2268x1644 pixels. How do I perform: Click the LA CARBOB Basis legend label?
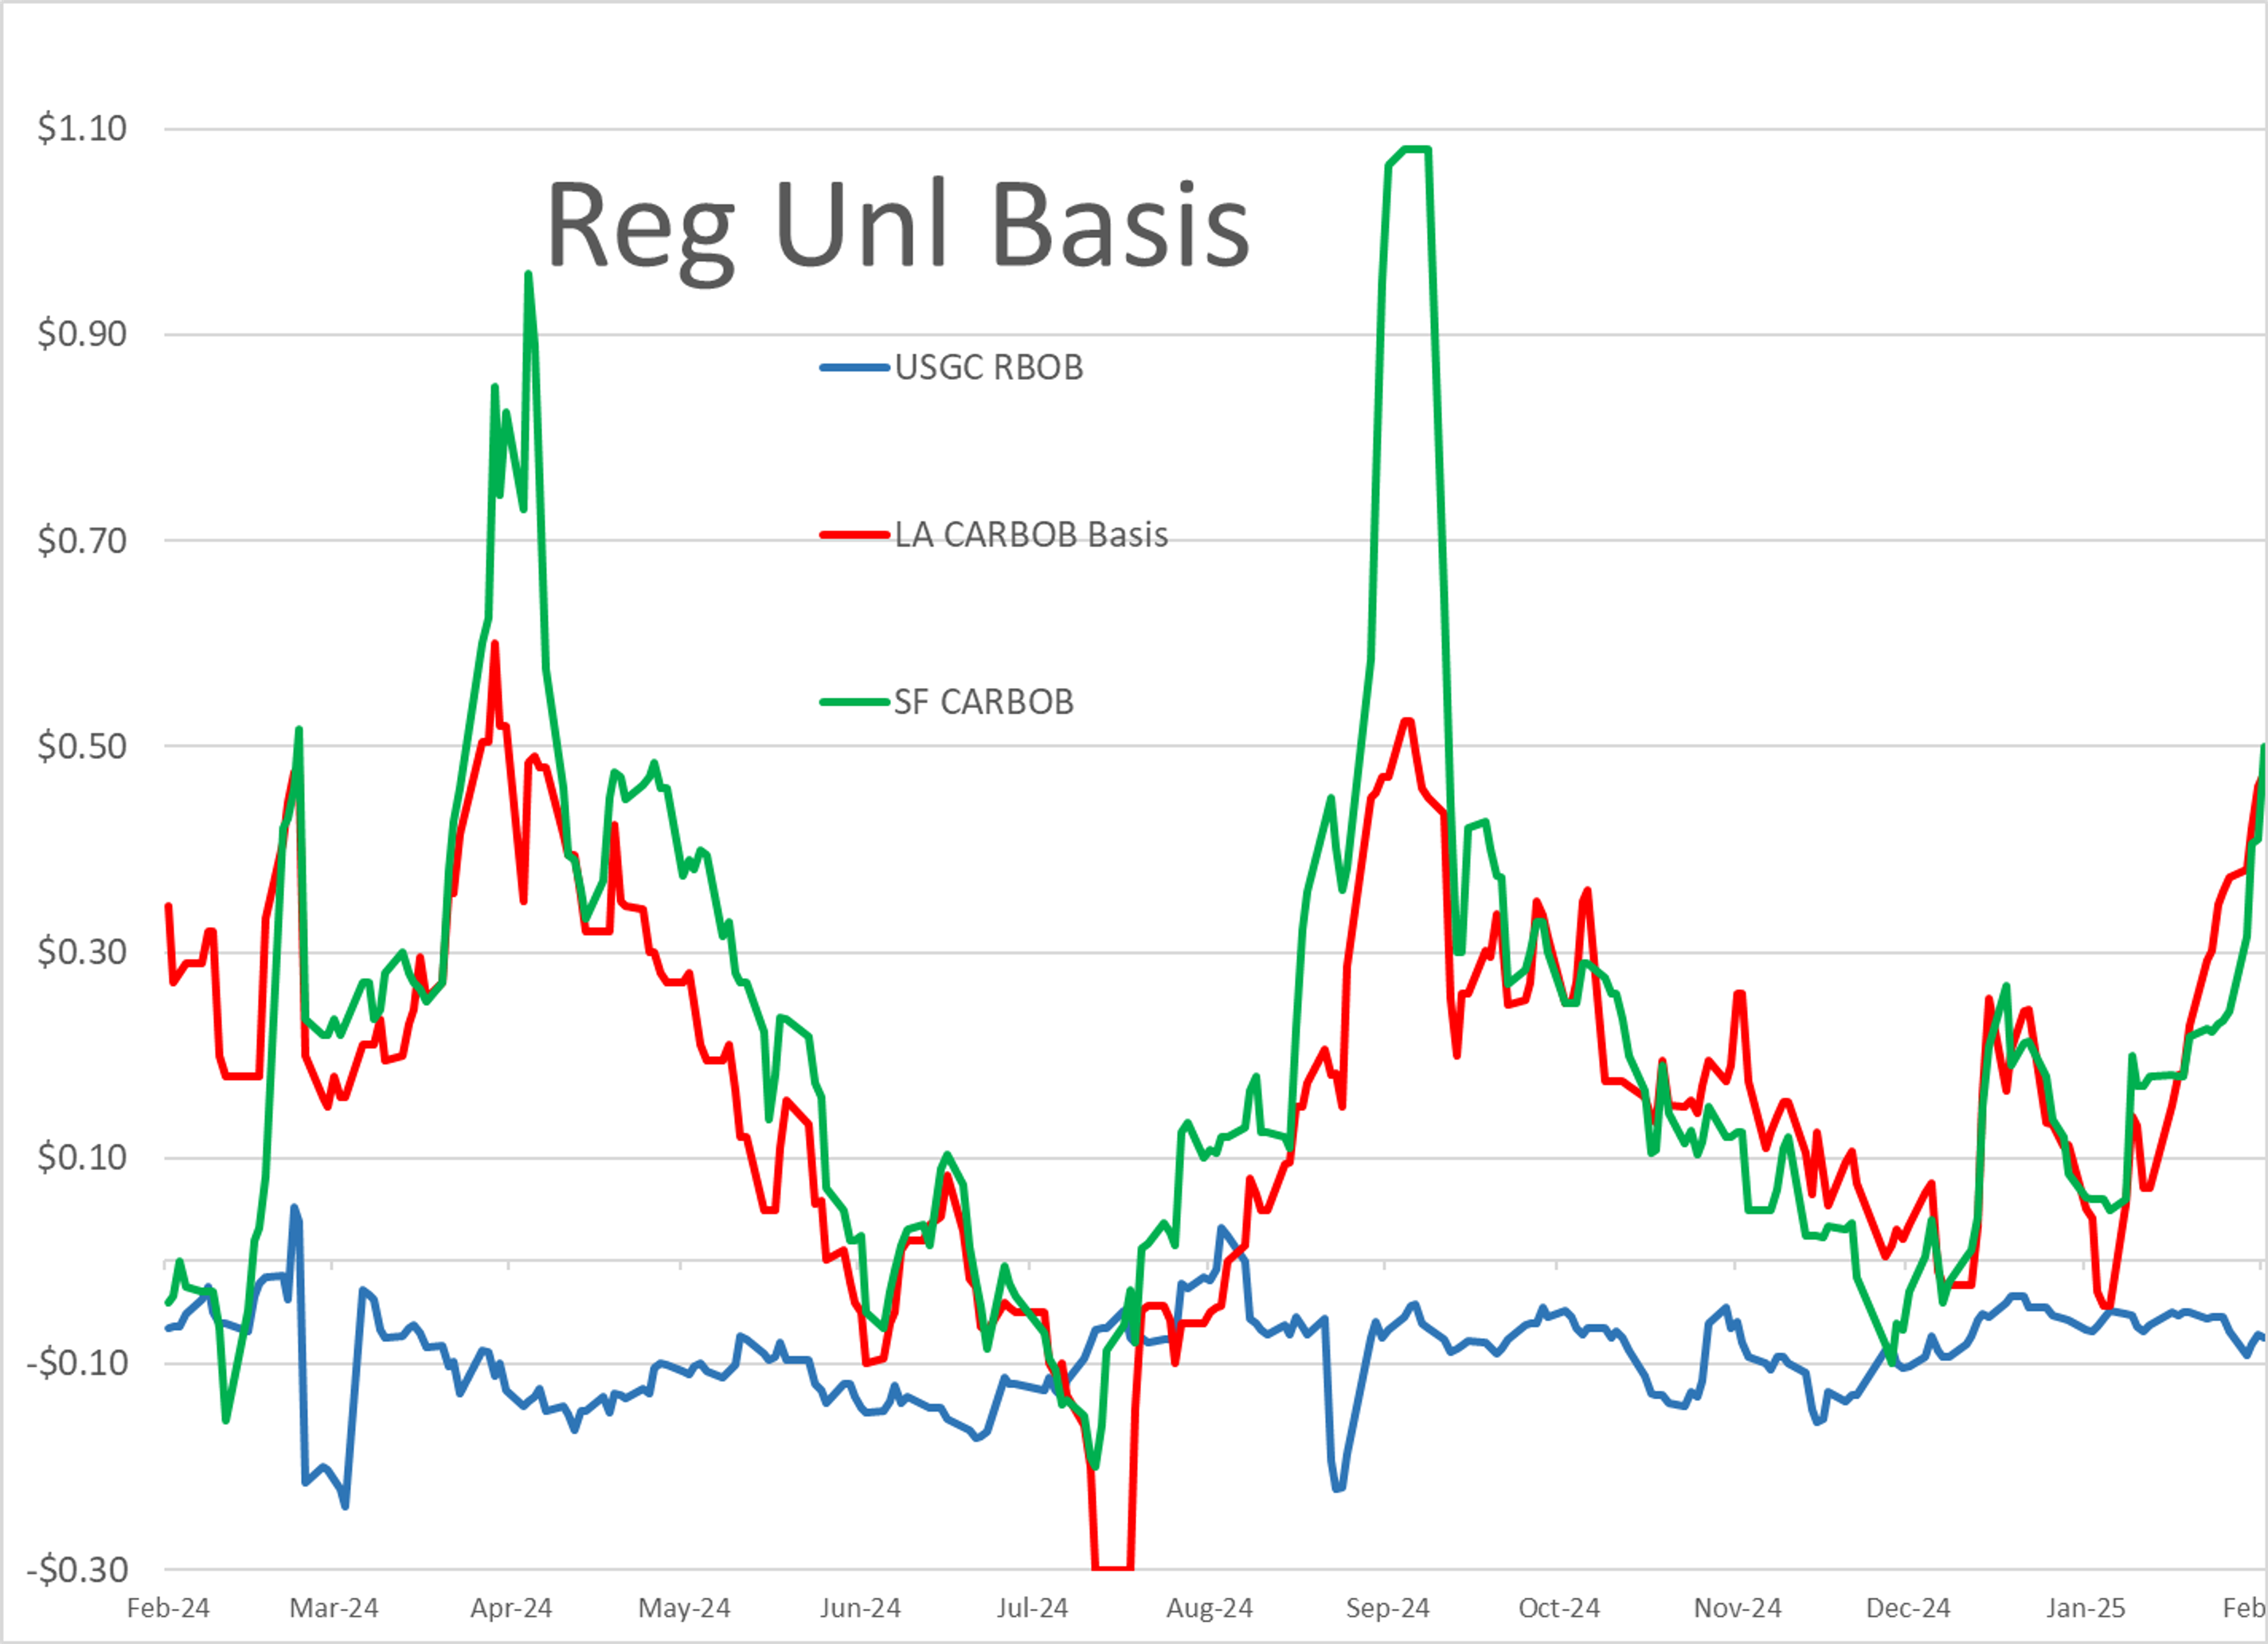click(1031, 535)
